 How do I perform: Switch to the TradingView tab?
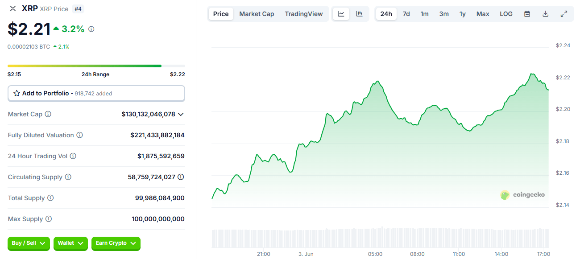point(304,14)
